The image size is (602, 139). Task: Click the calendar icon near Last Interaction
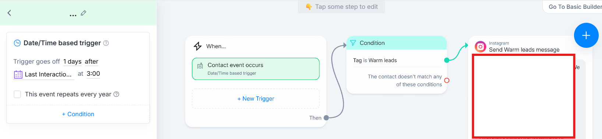[x=18, y=74]
